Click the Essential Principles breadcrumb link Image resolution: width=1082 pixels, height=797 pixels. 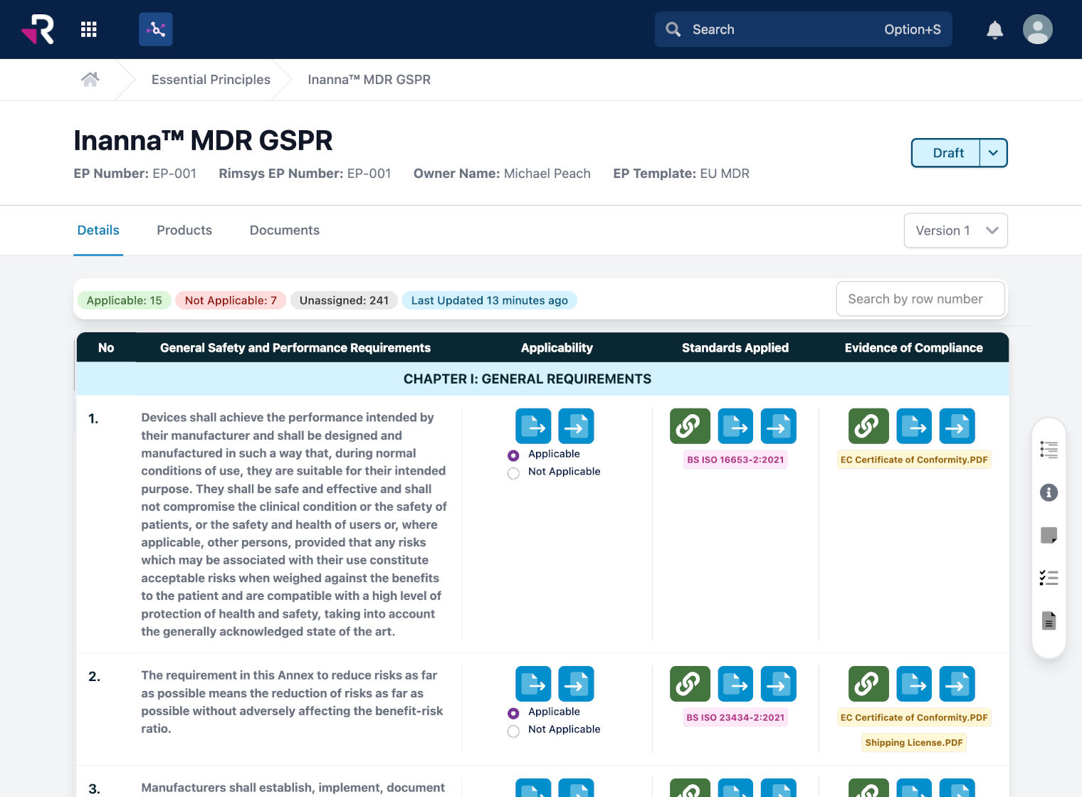(x=211, y=79)
